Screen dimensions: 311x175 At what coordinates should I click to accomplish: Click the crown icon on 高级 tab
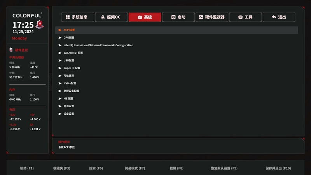click(140, 17)
